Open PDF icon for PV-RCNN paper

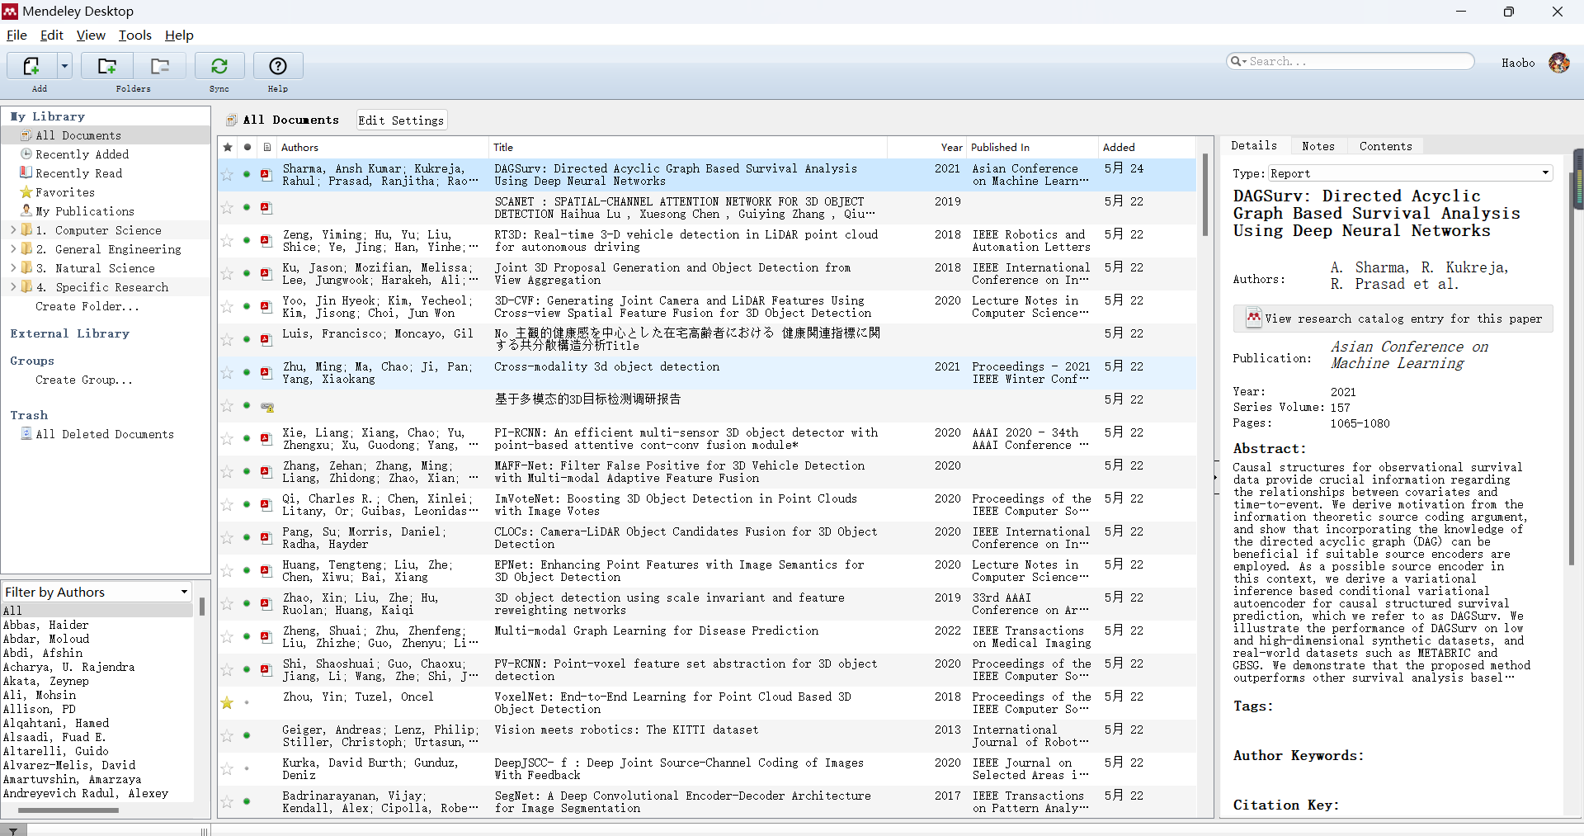(x=266, y=670)
